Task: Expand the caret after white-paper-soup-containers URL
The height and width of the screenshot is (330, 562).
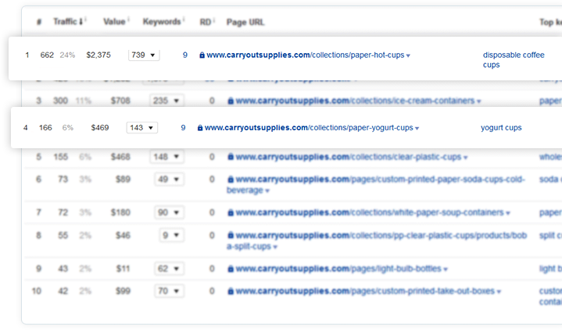Action: pos(507,213)
